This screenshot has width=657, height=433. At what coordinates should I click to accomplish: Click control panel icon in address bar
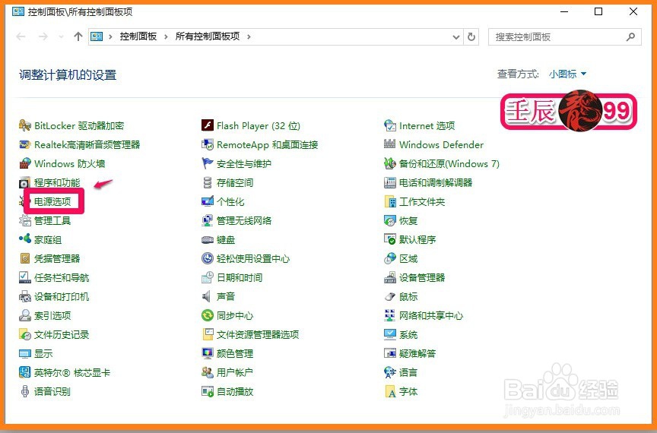[x=97, y=37]
